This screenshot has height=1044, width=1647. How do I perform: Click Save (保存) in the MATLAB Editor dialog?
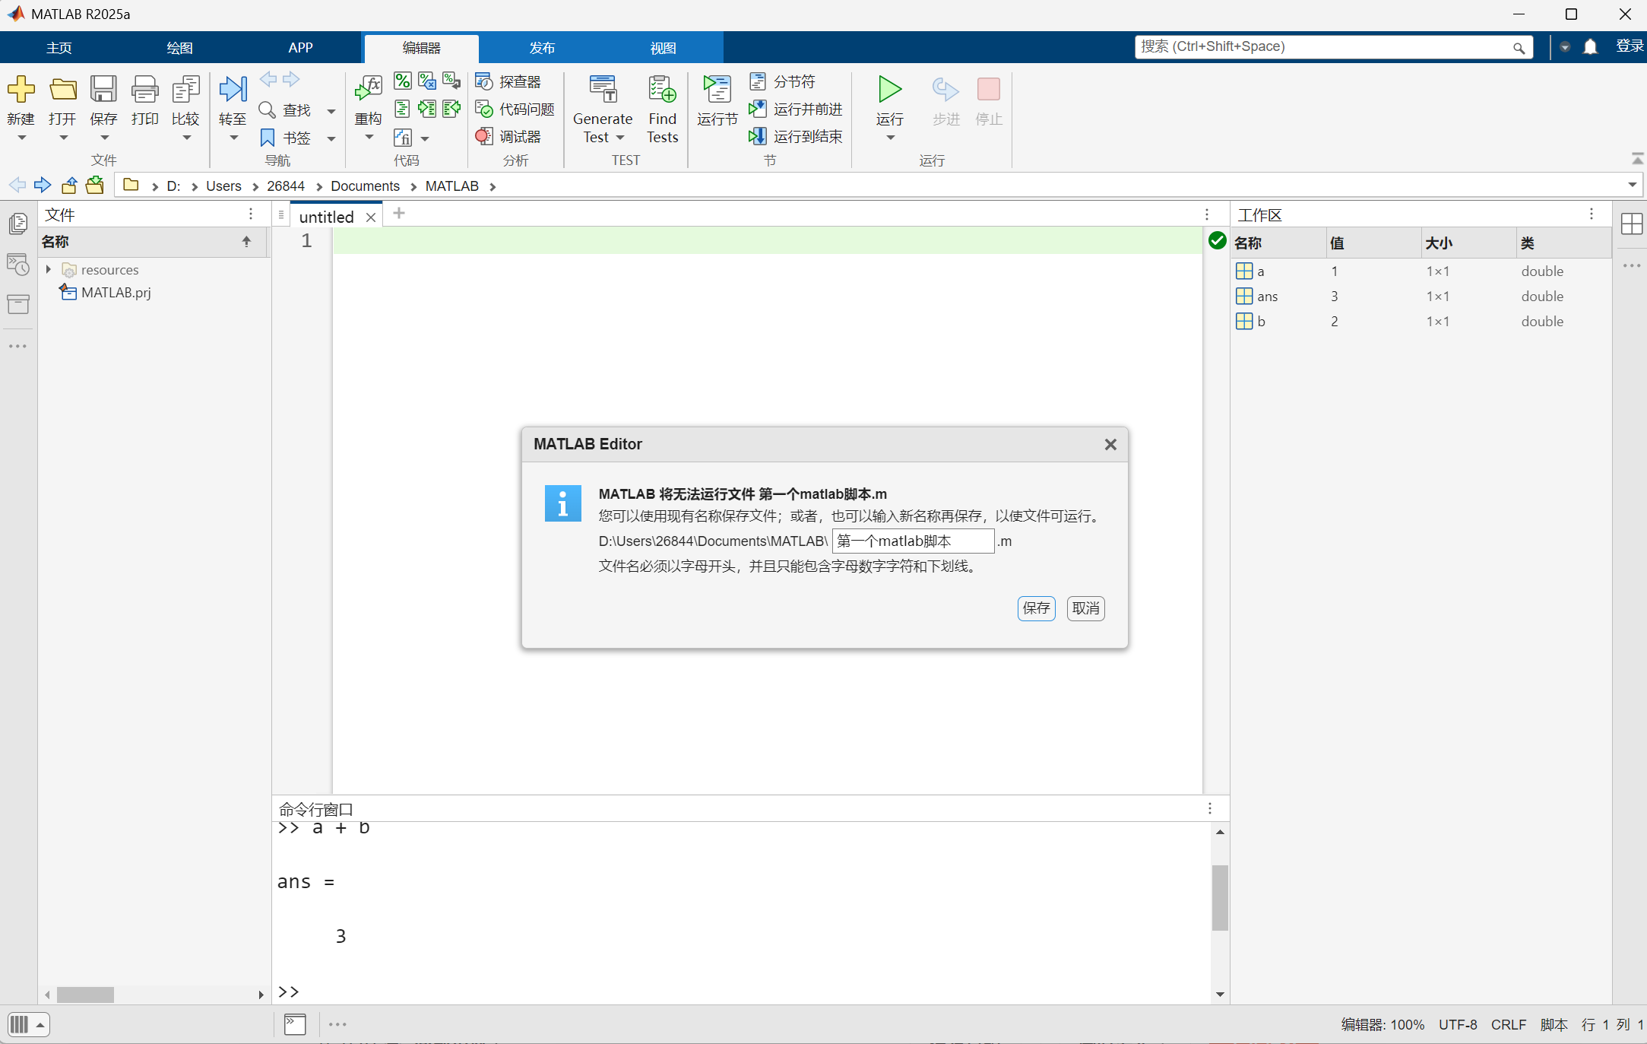click(x=1036, y=608)
